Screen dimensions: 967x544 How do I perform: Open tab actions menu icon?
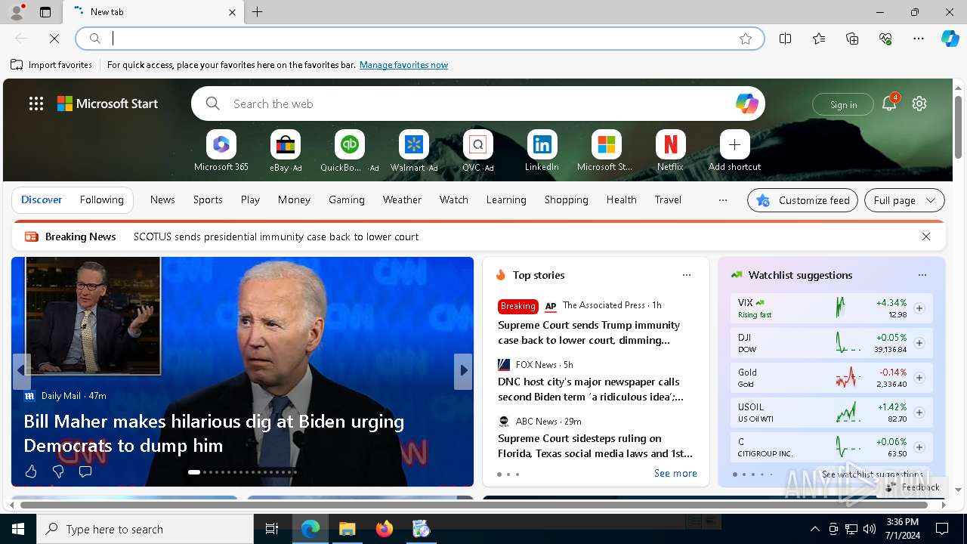tap(45, 12)
